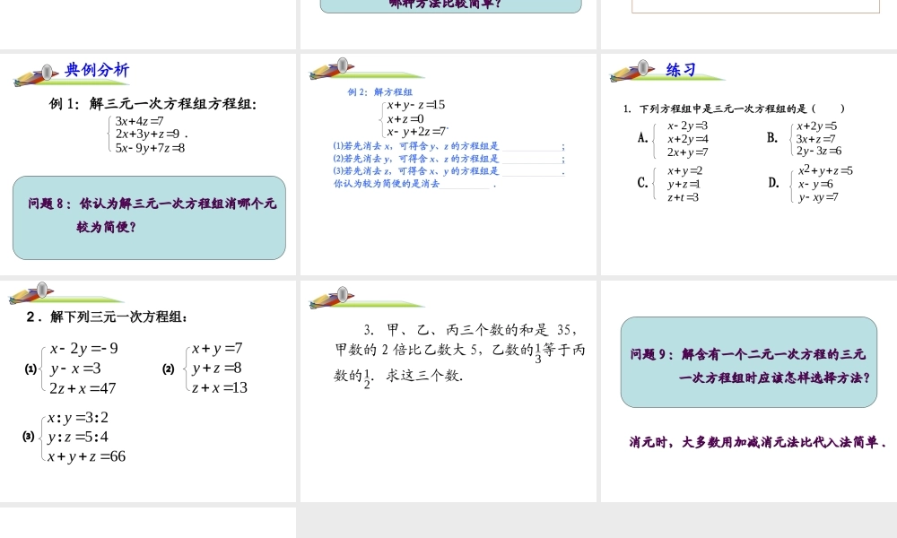Open the 练习 multiple-choice slide

749,164
